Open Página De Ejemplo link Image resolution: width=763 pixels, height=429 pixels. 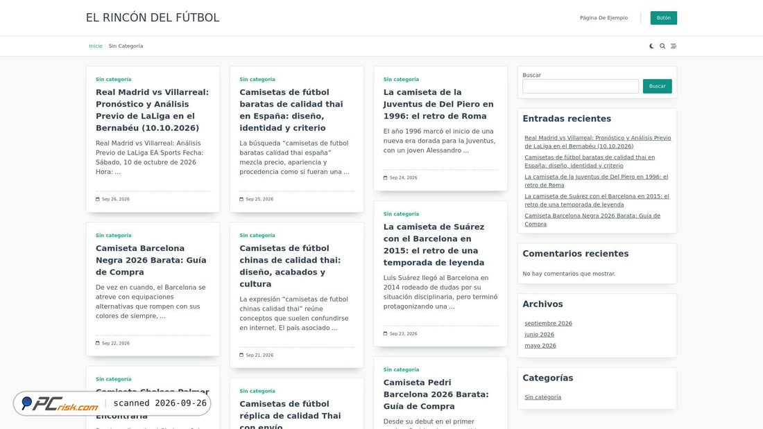603,18
